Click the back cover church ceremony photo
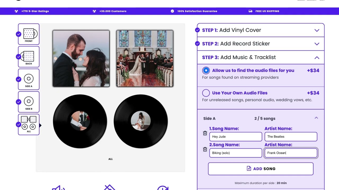 point(145,59)
